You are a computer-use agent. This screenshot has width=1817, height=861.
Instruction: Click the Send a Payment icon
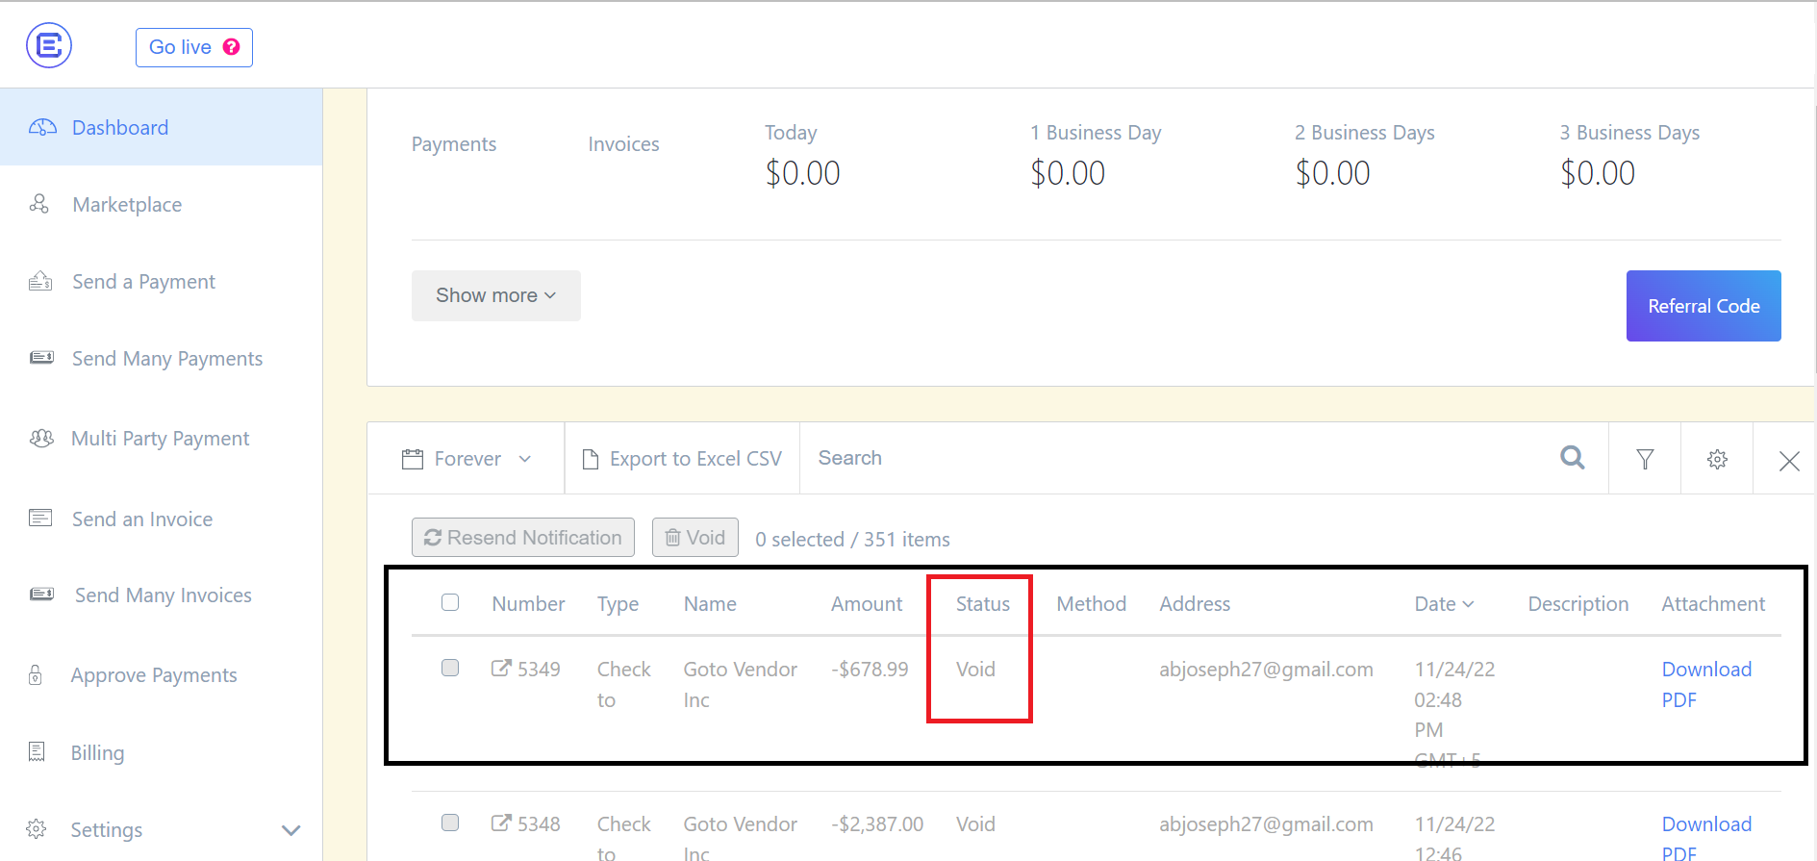coord(40,281)
